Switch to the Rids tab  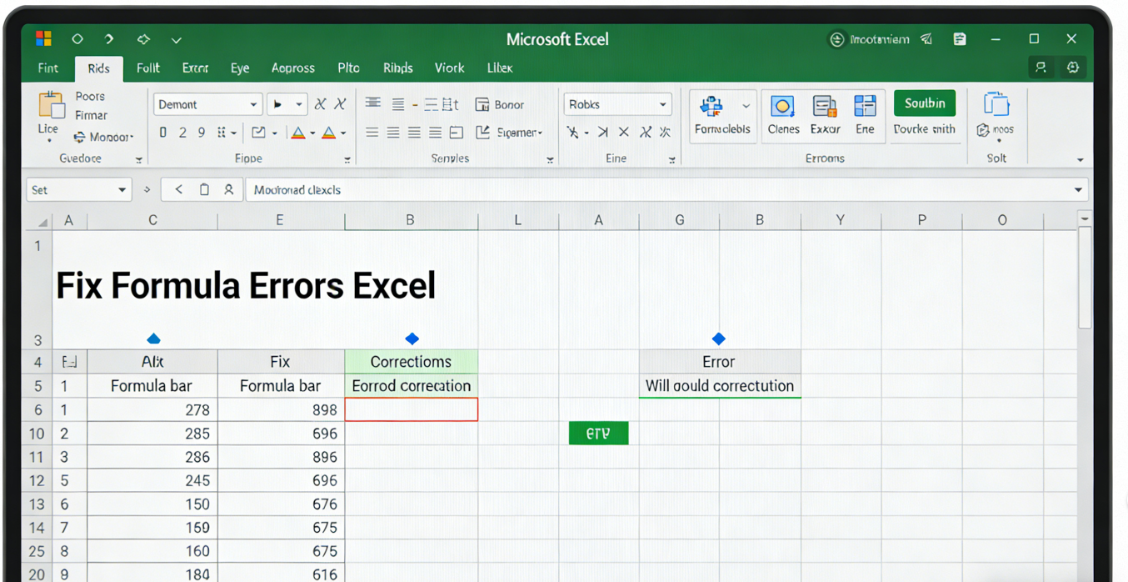click(x=98, y=68)
